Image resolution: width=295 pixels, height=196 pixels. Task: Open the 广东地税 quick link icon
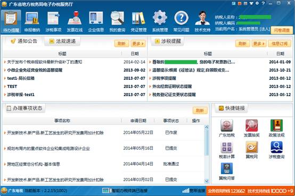(227, 128)
